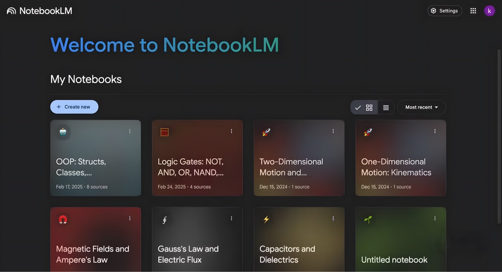Click the lightning icon on Capacitors notebook

click(266, 220)
